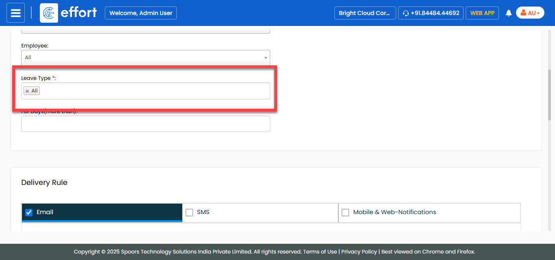
Task: Expand the Employee dropdown
Action: (x=145, y=58)
